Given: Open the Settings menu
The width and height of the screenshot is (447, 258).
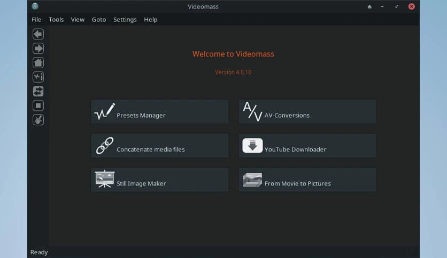Looking at the screenshot, I should pyautogui.click(x=125, y=20).
